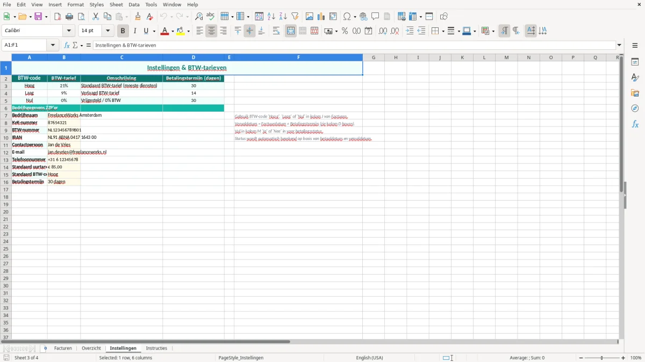The width and height of the screenshot is (645, 362).
Task: Open background color dropdown arrow
Action: [x=189, y=31]
